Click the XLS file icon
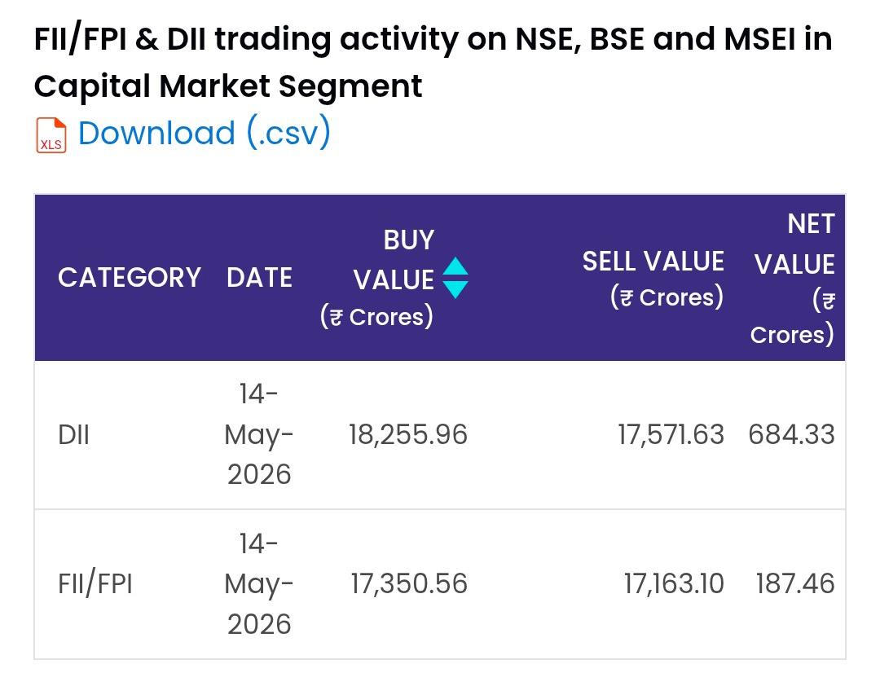The height and width of the screenshot is (695, 880). tap(51, 135)
